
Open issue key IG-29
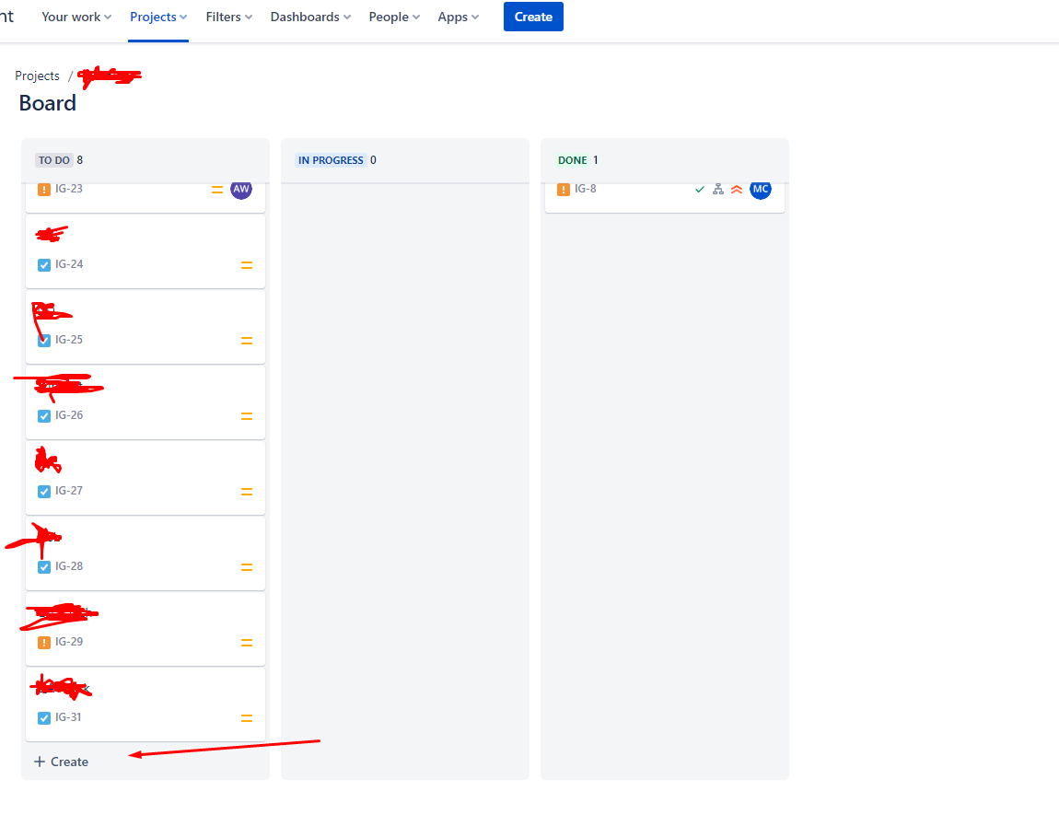(69, 643)
